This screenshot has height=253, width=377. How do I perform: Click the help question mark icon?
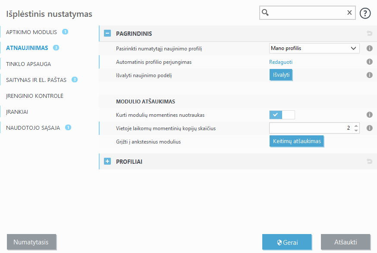click(365, 13)
